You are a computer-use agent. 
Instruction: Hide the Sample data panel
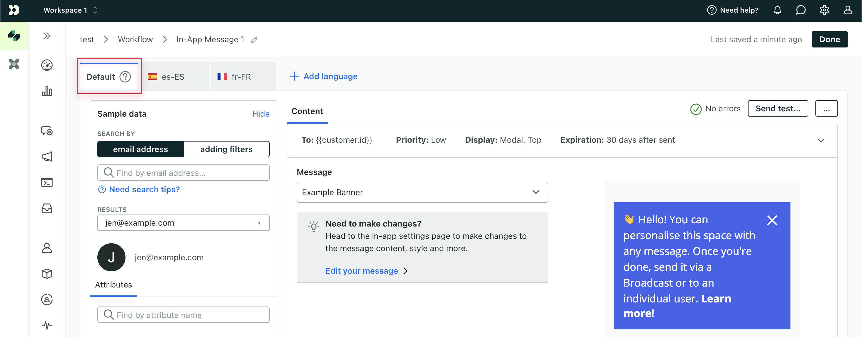(x=261, y=114)
